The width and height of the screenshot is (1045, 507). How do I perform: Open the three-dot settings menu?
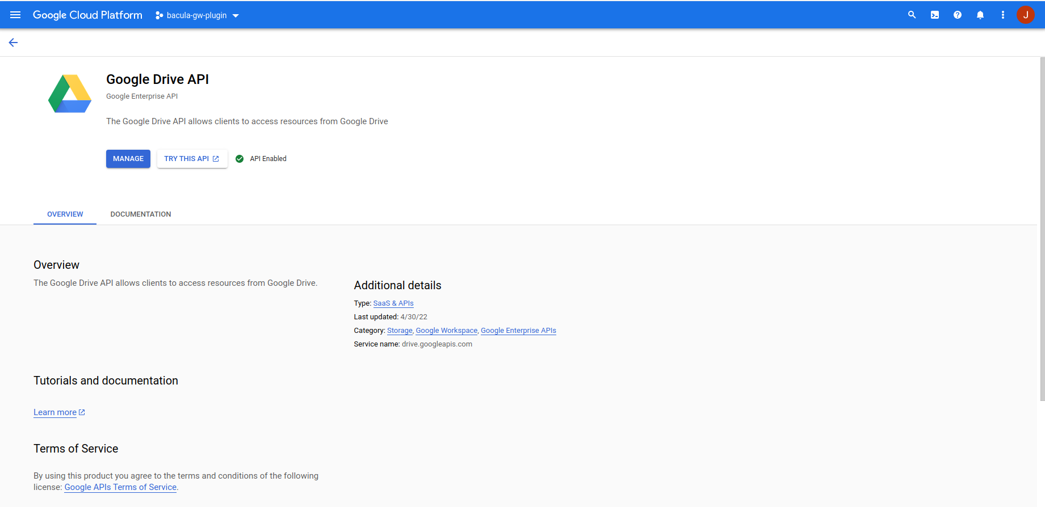[1002, 15]
